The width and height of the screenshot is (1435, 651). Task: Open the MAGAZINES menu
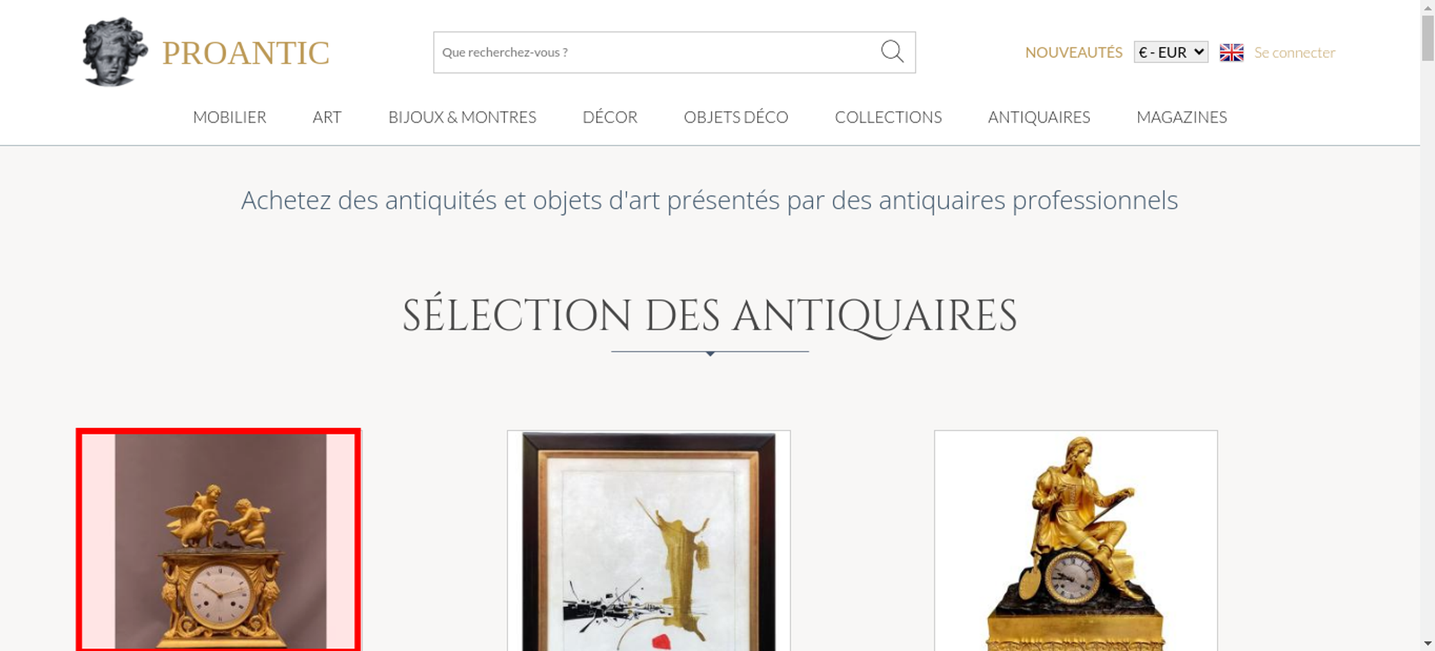pos(1182,117)
